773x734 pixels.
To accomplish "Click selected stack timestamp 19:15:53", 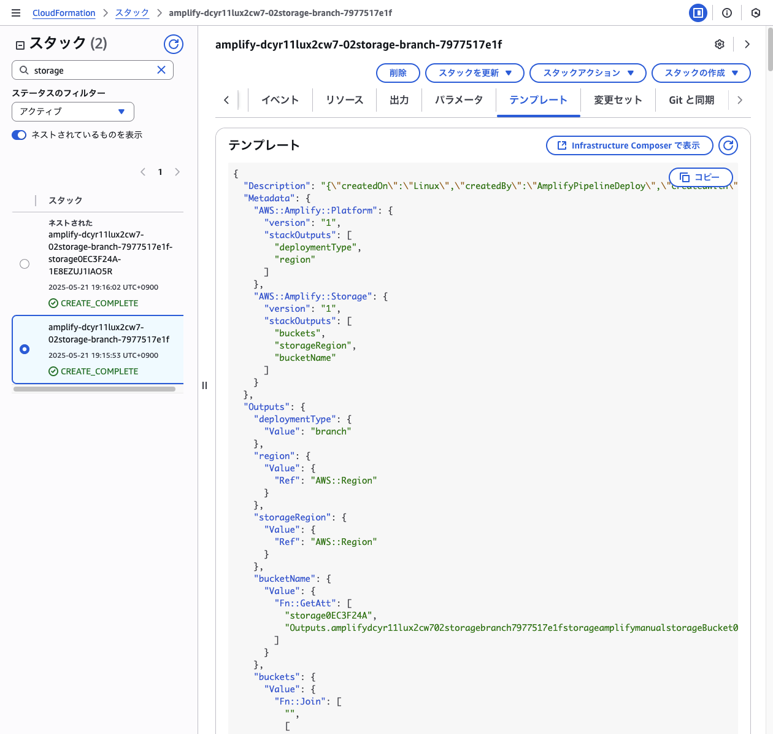I will 104,355.
